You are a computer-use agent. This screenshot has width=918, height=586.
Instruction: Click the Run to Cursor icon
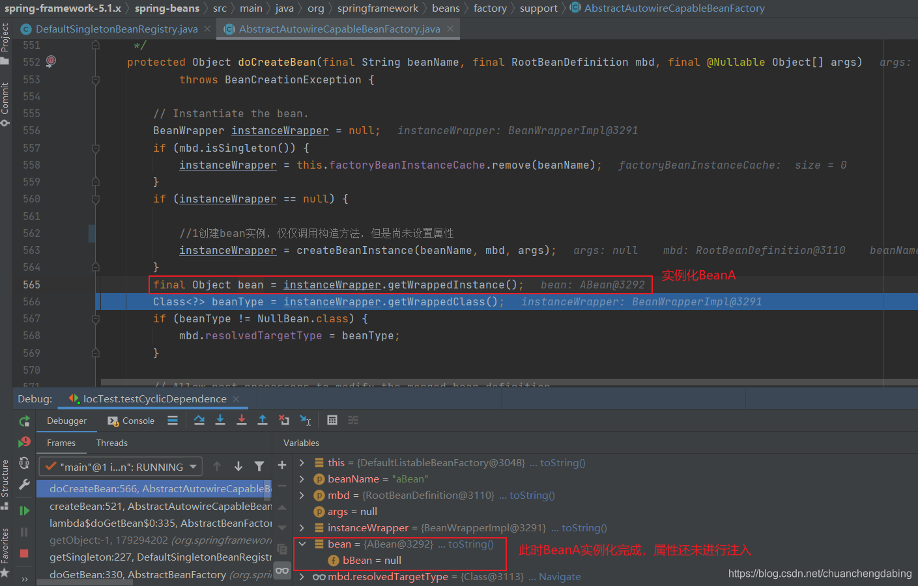click(305, 421)
